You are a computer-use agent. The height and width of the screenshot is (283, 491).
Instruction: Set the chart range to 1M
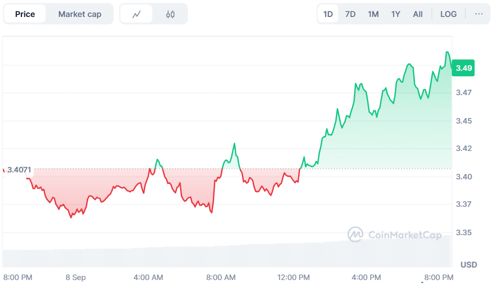[373, 14]
